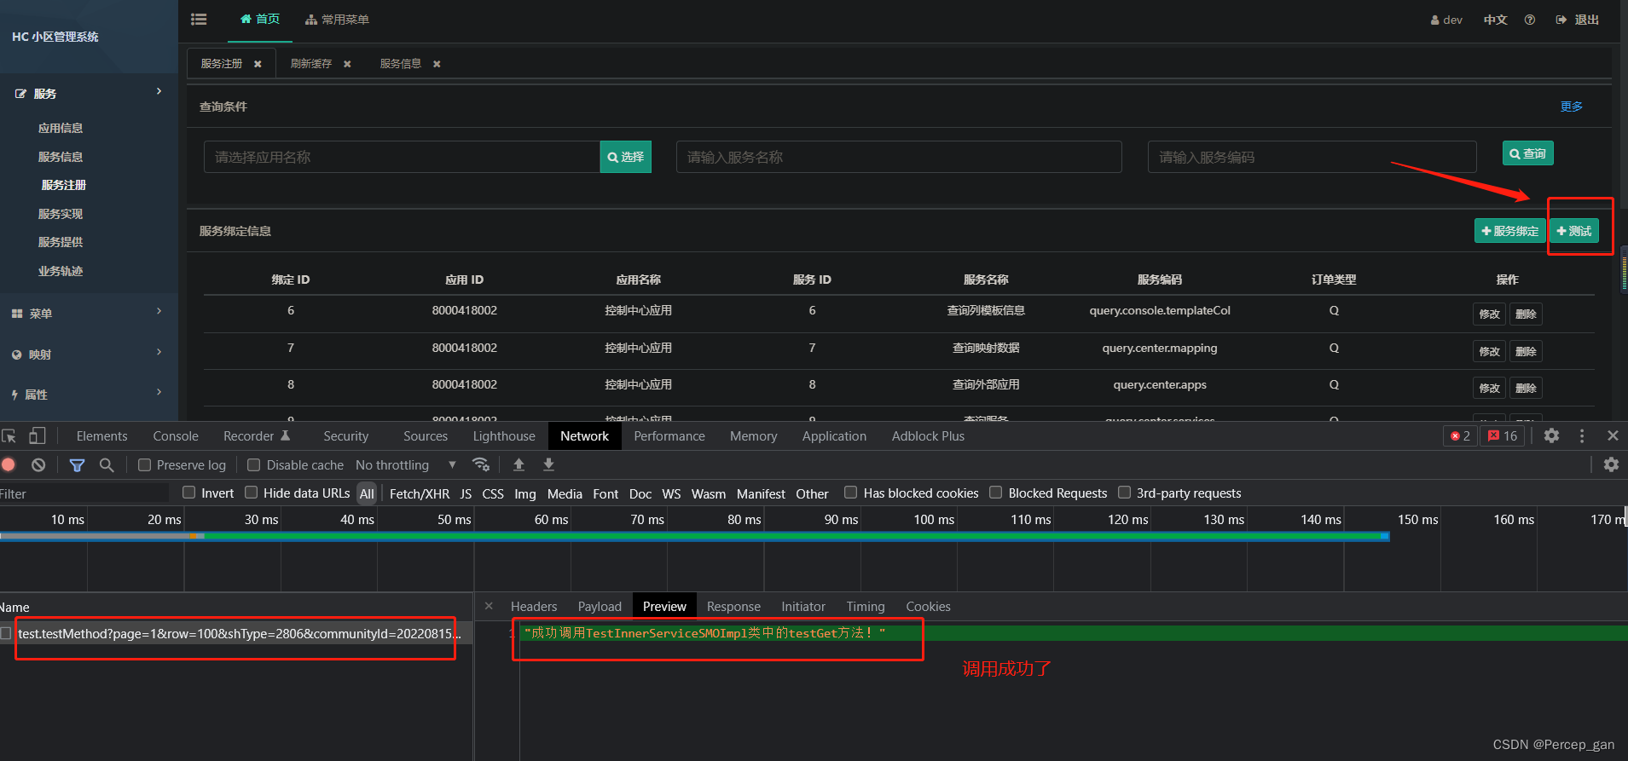Enable Disable cache checkbox
Viewport: 1628px width, 761px height.
pyautogui.click(x=253, y=464)
